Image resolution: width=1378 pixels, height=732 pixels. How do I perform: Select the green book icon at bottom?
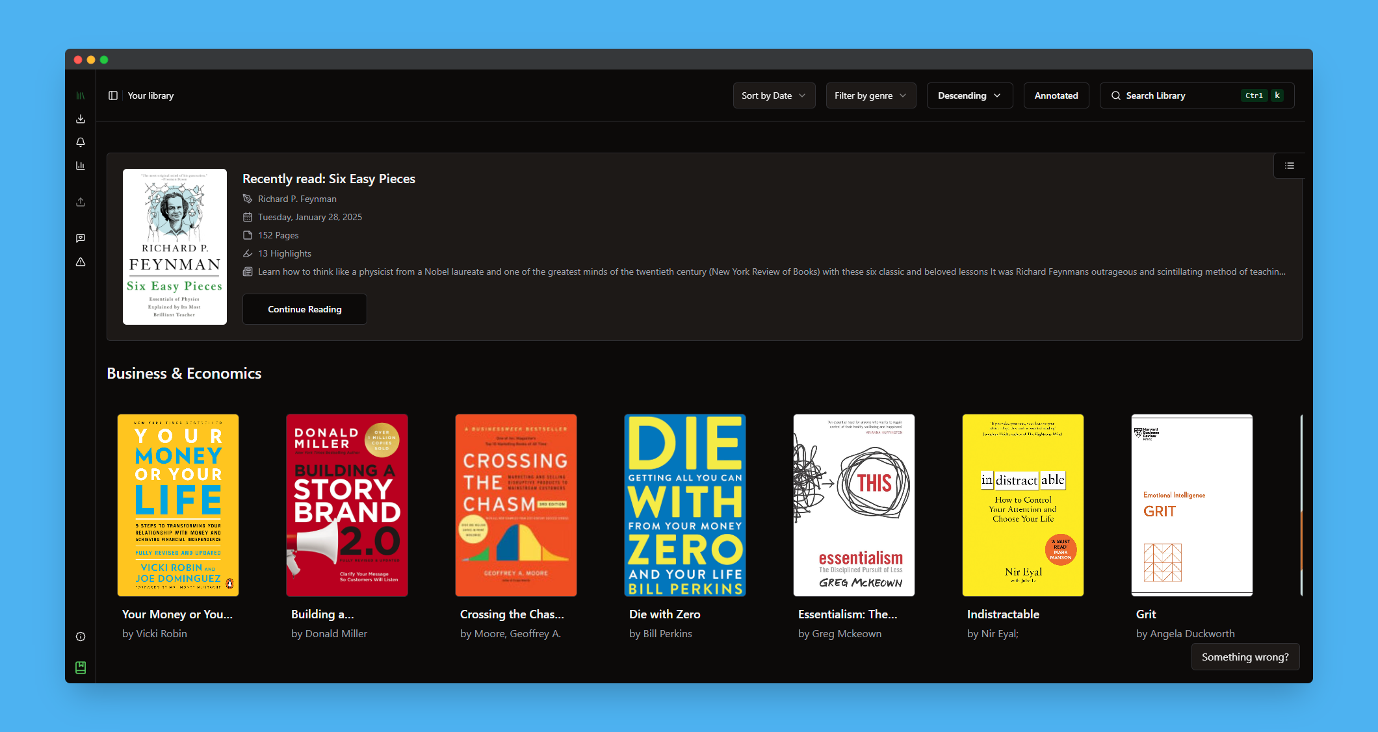coord(81,667)
